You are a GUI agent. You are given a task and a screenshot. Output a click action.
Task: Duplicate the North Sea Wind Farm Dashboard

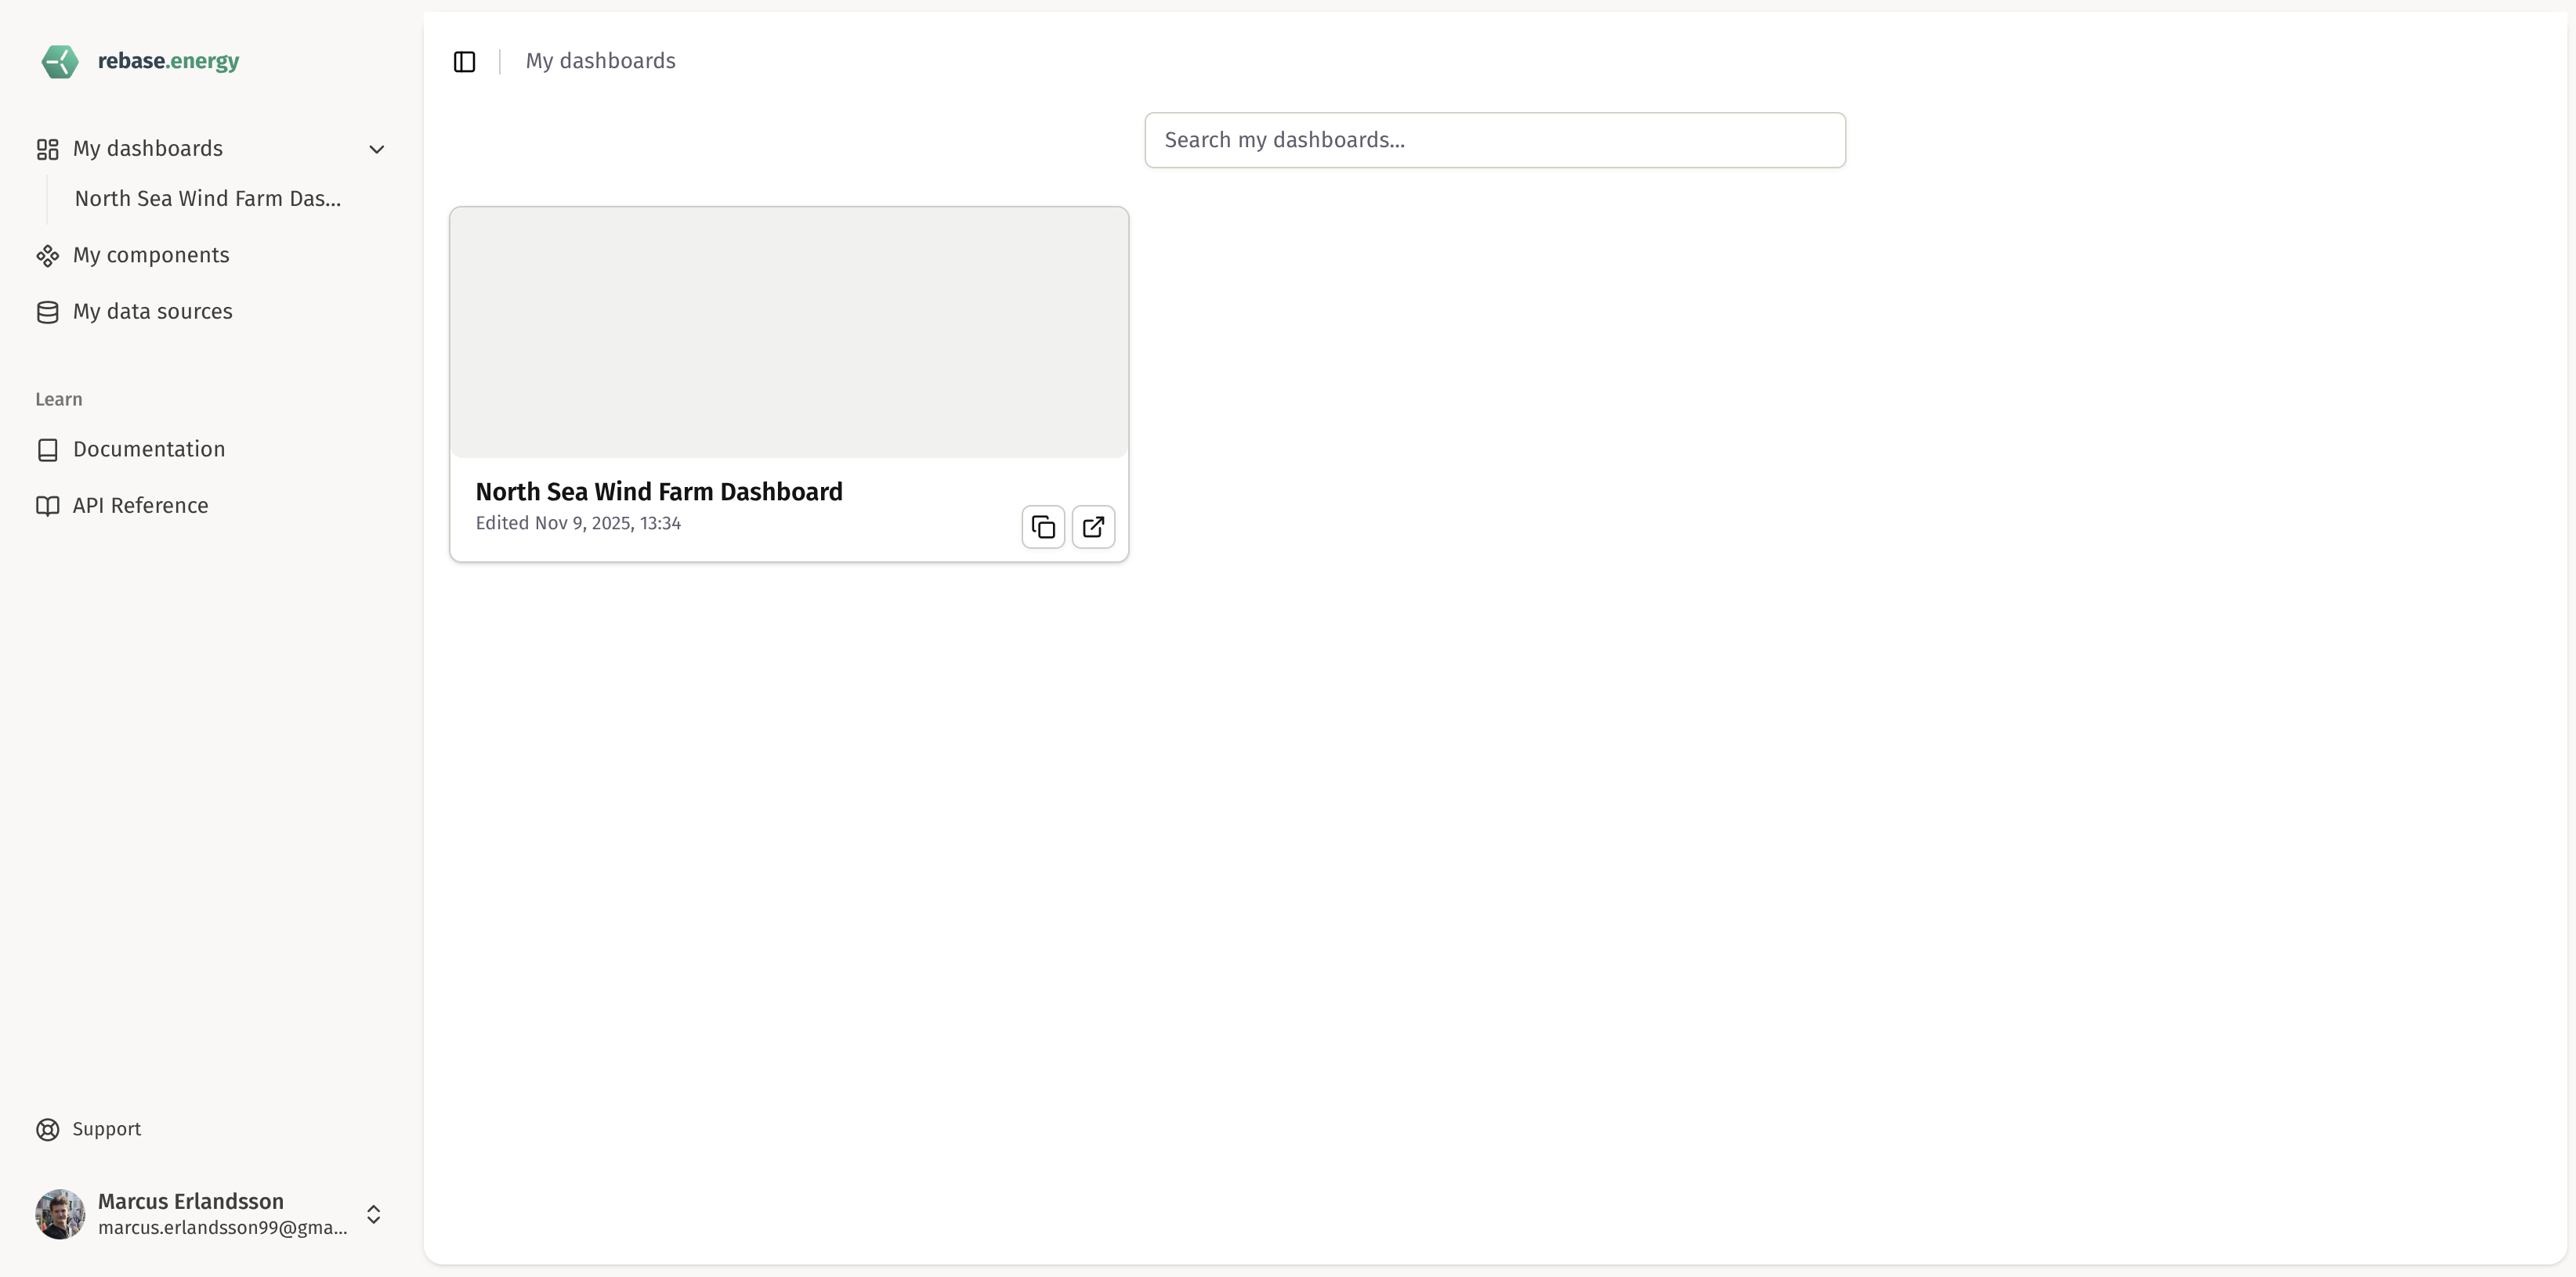1042,527
